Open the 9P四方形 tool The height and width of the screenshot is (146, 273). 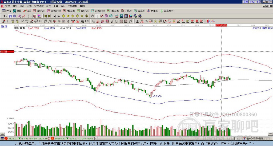(54, 11)
